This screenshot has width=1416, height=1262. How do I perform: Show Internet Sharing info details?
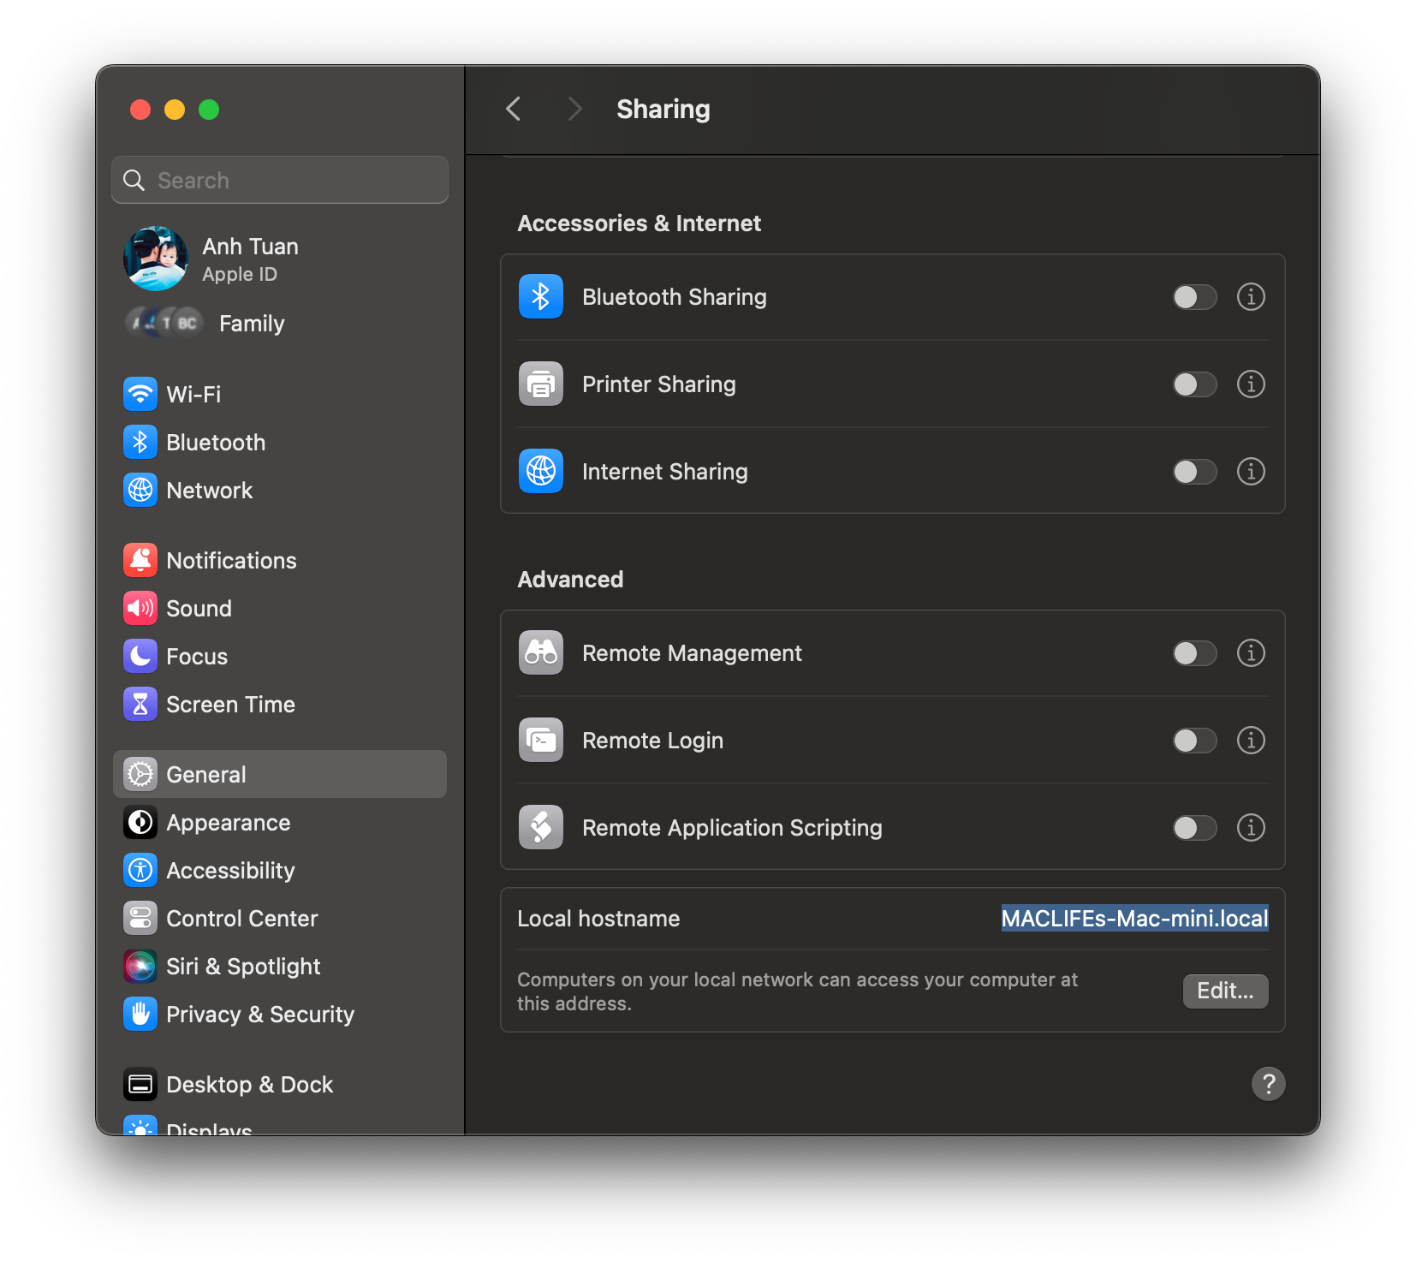tap(1251, 472)
